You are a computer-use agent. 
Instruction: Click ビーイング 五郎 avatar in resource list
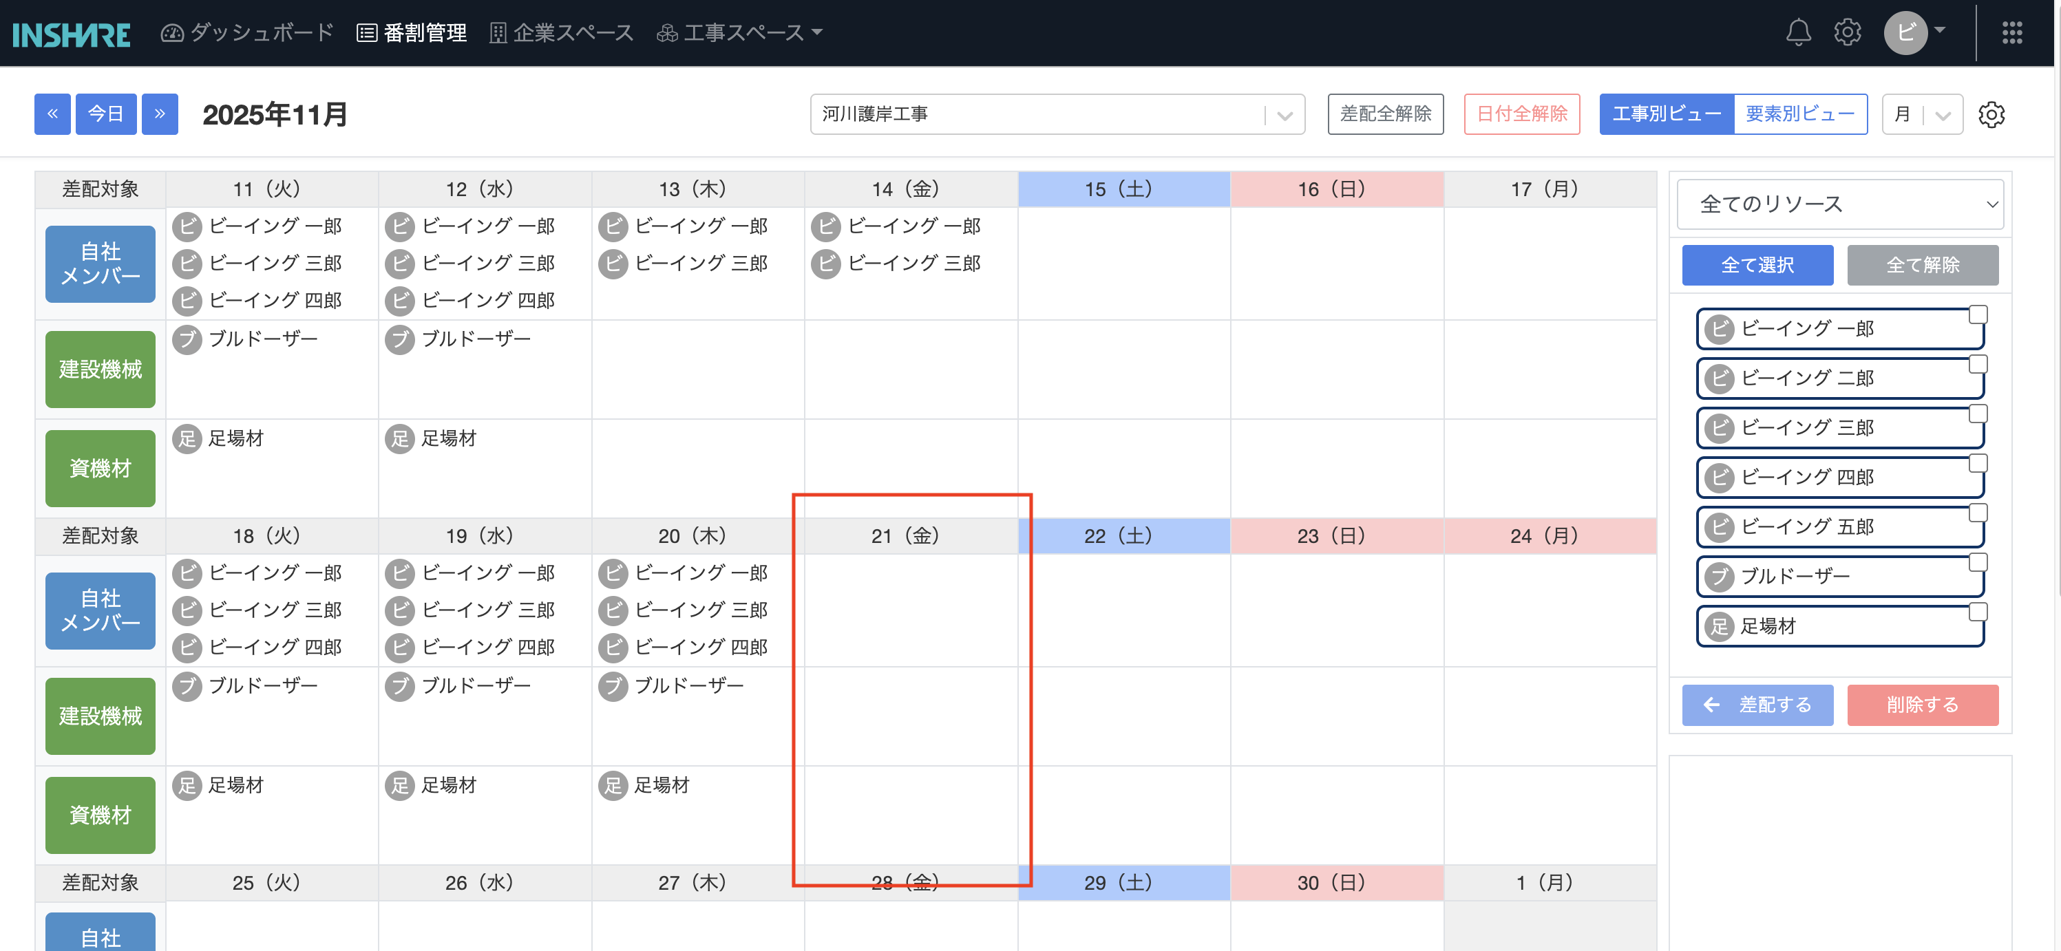(x=1720, y=527)
